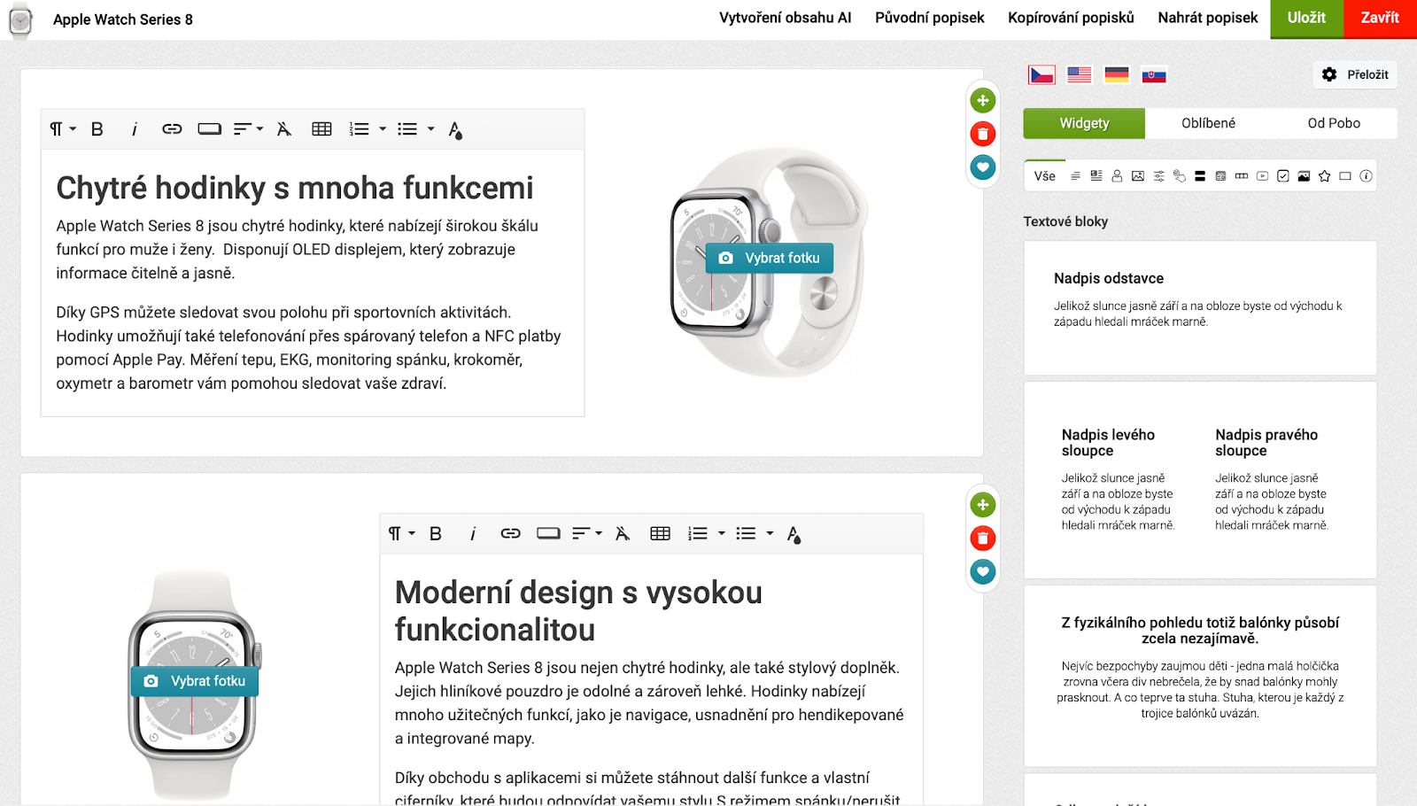Favorite 'Moderní design' section with blue heart icon
The image size is (1417, 806).
(x=982, y=571)
